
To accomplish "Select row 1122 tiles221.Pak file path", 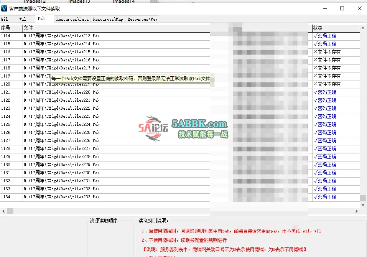I will click(x=62, y=100).
